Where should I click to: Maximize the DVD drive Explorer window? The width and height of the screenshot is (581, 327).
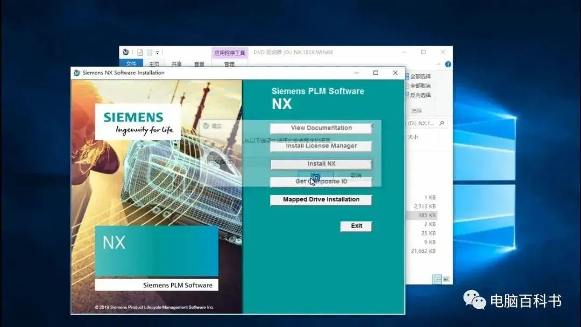pyautogui.click(x=423, y=52)
